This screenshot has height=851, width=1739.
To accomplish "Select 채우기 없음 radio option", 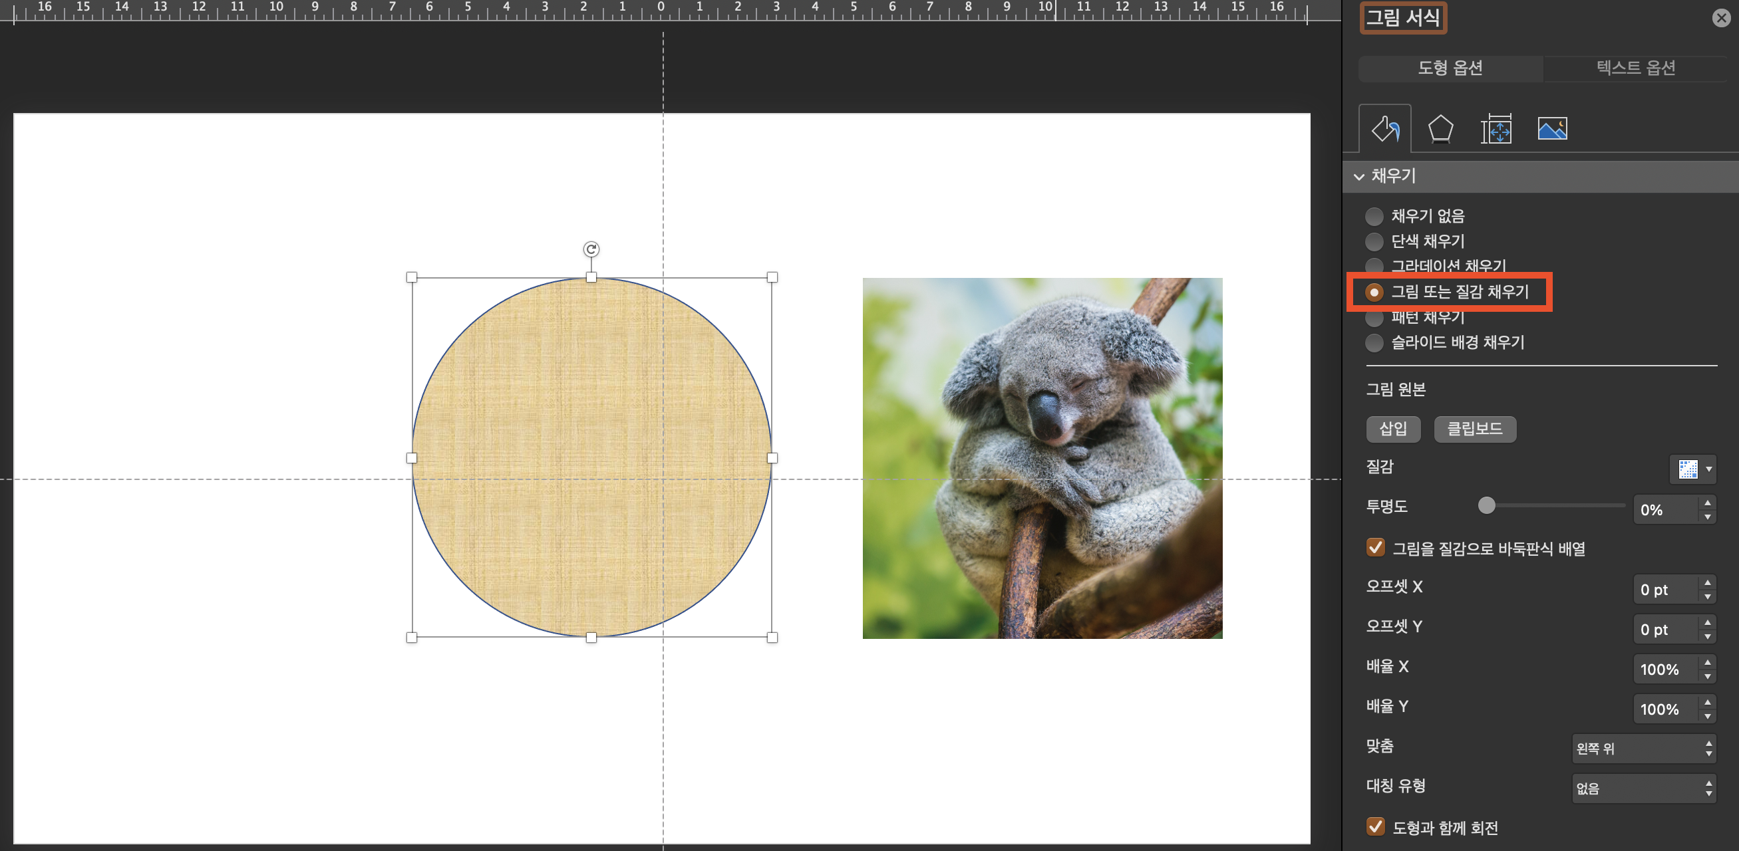I will click(x=1374, y=216).
